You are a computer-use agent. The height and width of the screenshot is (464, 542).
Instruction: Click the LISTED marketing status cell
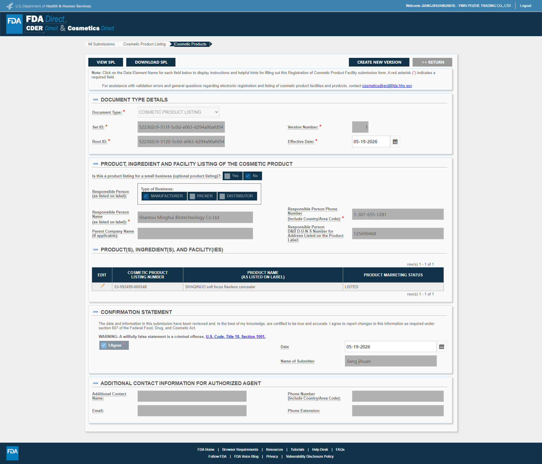[x=393, y=287]
